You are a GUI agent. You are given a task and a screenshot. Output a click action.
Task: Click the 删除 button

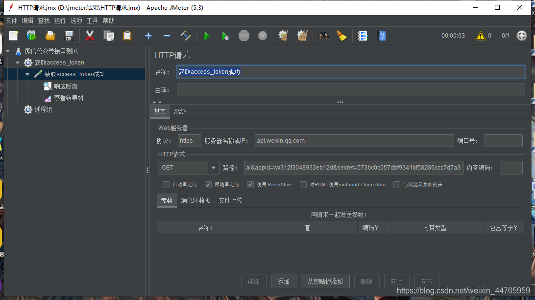[367, 281]
